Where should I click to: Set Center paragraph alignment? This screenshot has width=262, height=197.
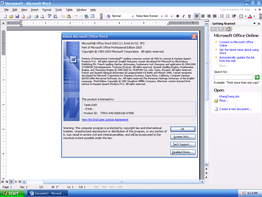click(203, 16)
